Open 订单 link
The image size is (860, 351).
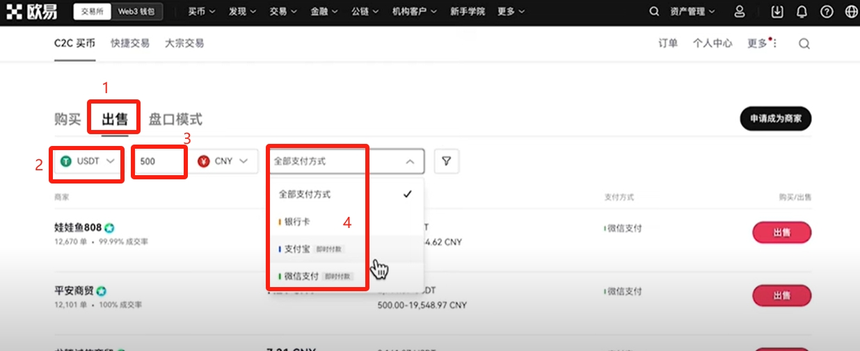668,43
